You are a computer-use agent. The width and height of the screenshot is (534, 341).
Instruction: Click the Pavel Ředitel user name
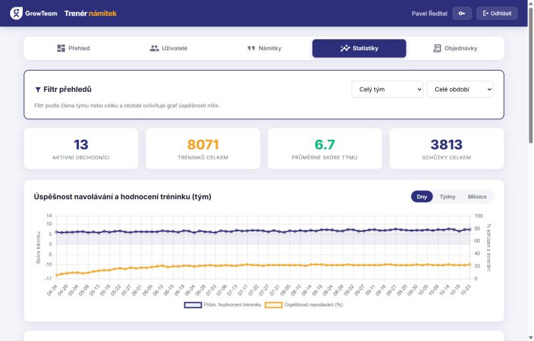click(429, 13)
